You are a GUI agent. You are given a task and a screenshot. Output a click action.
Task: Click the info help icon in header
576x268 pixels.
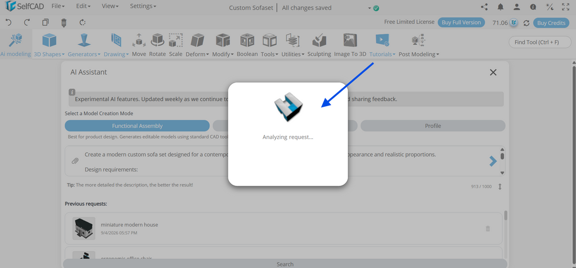point(533,7)
